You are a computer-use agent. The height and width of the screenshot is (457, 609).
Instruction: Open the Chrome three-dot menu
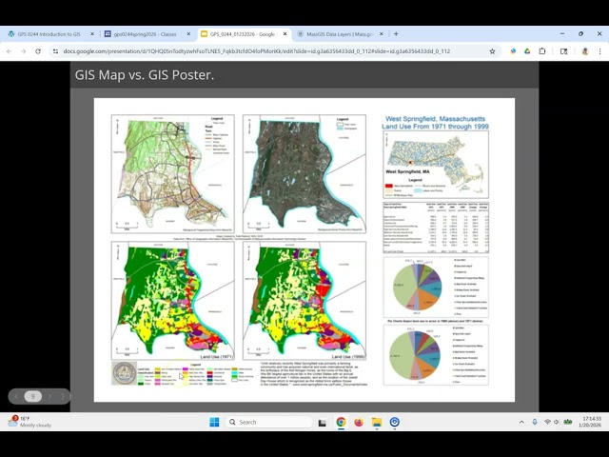click(x=598, y=50)
